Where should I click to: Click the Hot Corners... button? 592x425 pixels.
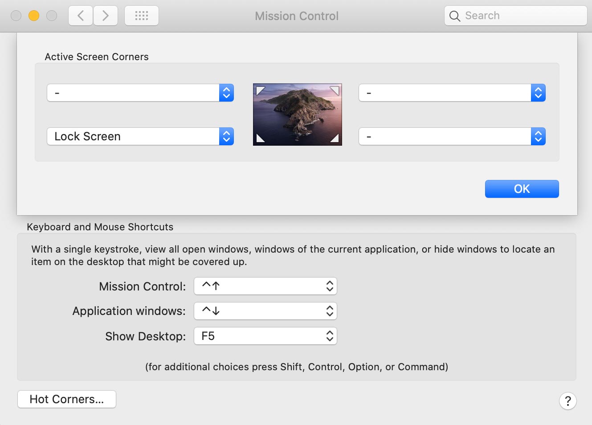[x=67, y=399]
